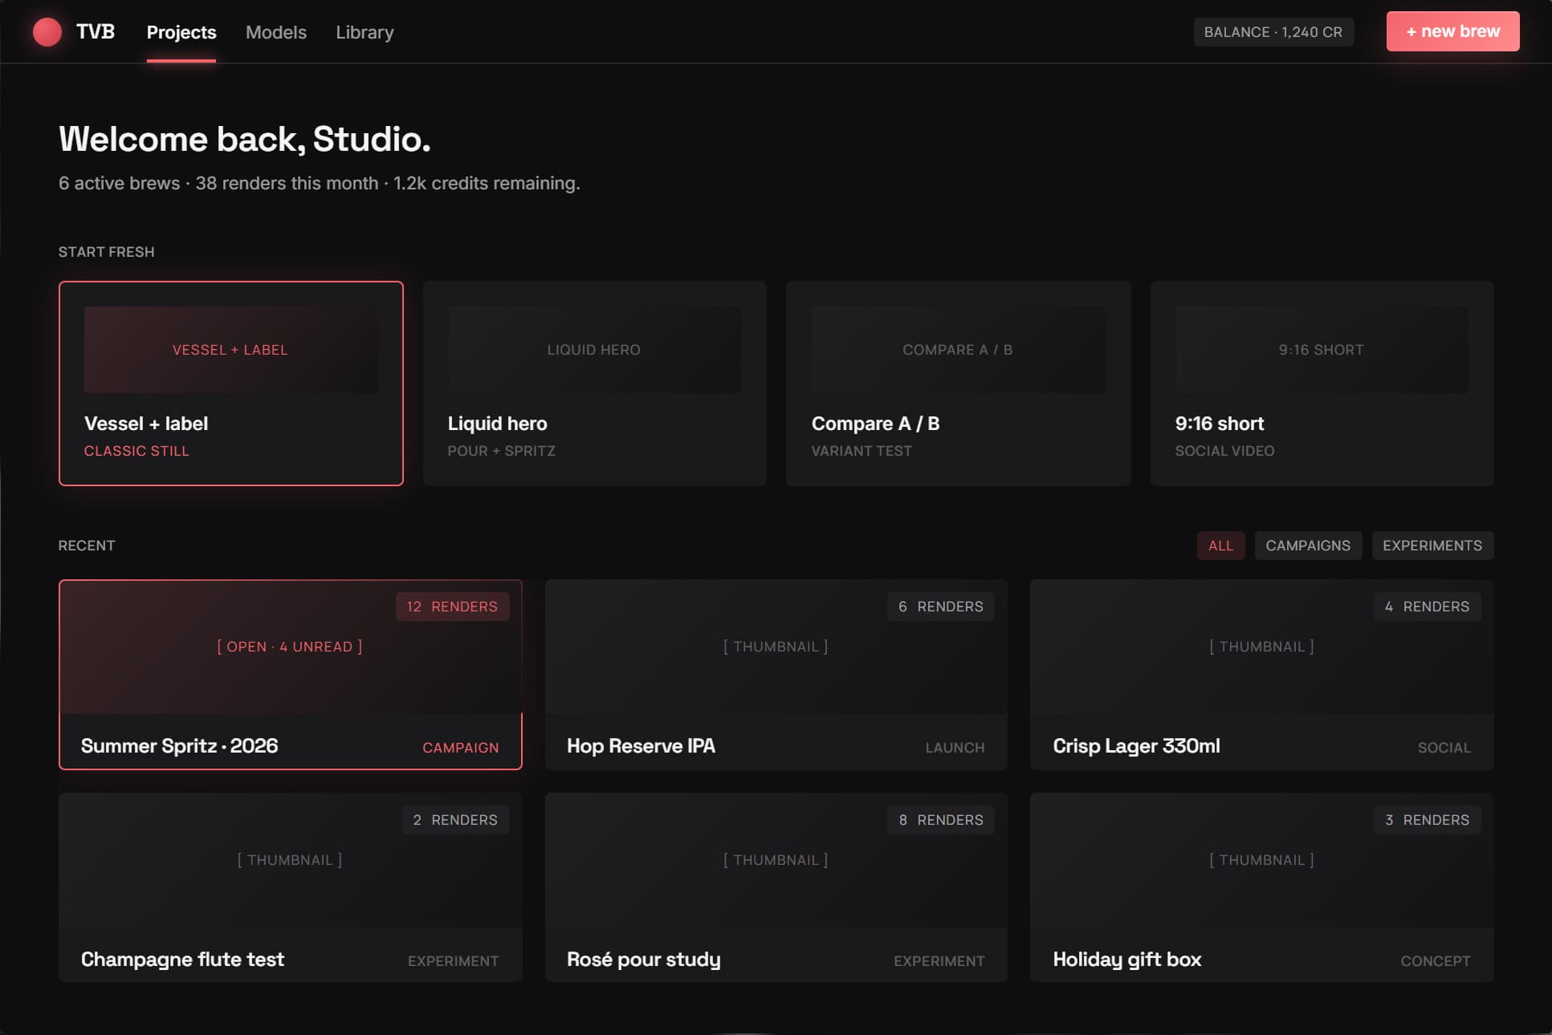This screenshot has width=1552, height=1035.
Task: Click the Open · 4 unread indicator
Action: pos(290,647)
